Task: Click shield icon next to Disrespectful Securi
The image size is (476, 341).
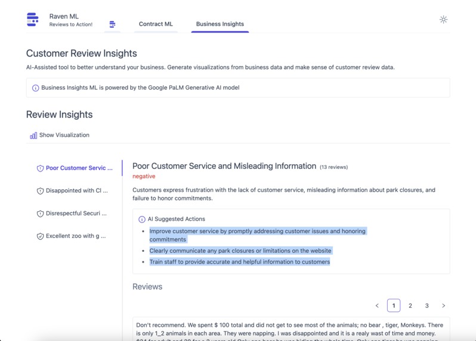Action: pyautogui.click(x=40, y=214)
